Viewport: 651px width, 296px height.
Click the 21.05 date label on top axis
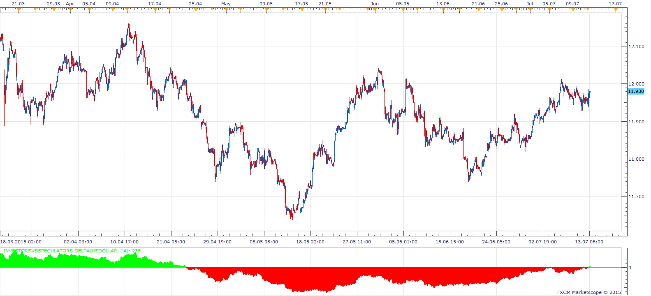click(325, 4)
